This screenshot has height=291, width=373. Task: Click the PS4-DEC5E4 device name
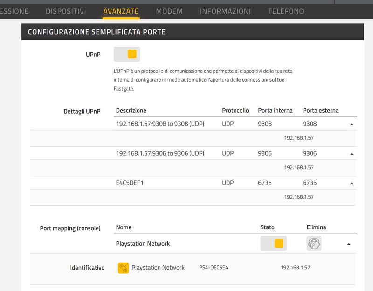tap(214, 267)
